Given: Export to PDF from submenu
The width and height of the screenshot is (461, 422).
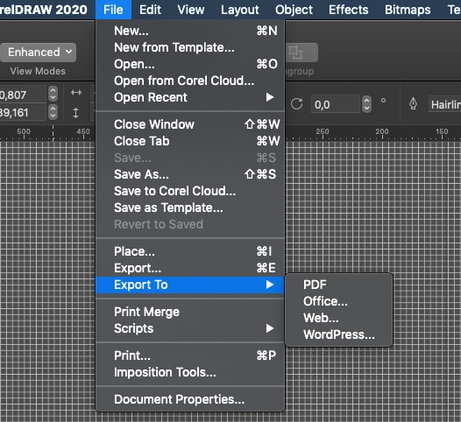Looking at the screenshot, I should [x=339, y=285].
